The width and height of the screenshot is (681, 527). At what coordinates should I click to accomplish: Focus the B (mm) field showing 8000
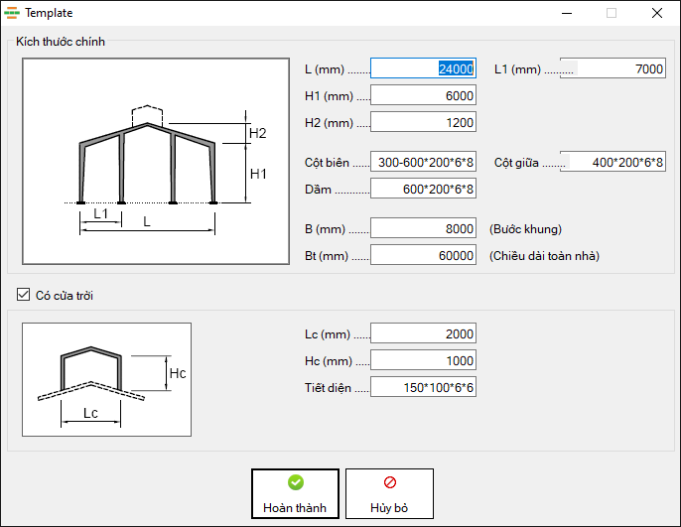pos(424,228)
